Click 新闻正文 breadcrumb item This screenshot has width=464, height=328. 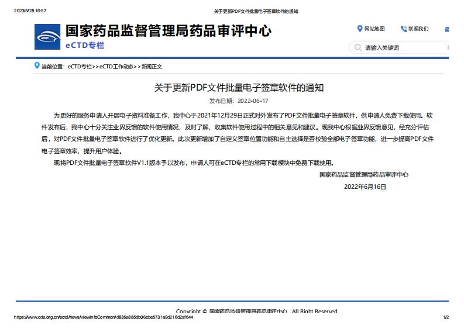152,67
